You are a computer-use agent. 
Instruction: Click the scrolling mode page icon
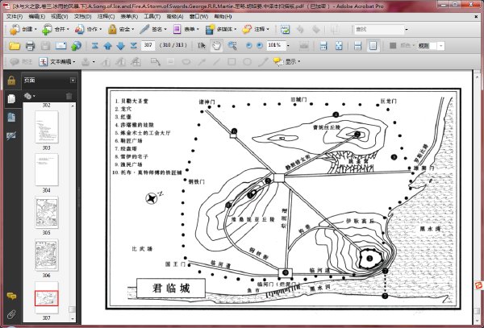tap(323, 46)
